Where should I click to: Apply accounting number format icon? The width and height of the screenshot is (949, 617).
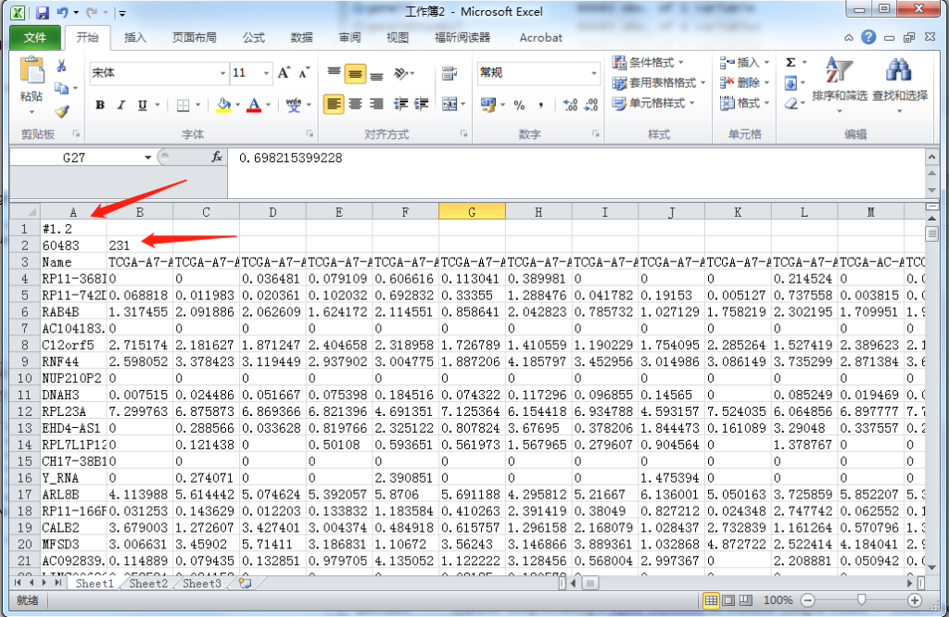point(487,105)
